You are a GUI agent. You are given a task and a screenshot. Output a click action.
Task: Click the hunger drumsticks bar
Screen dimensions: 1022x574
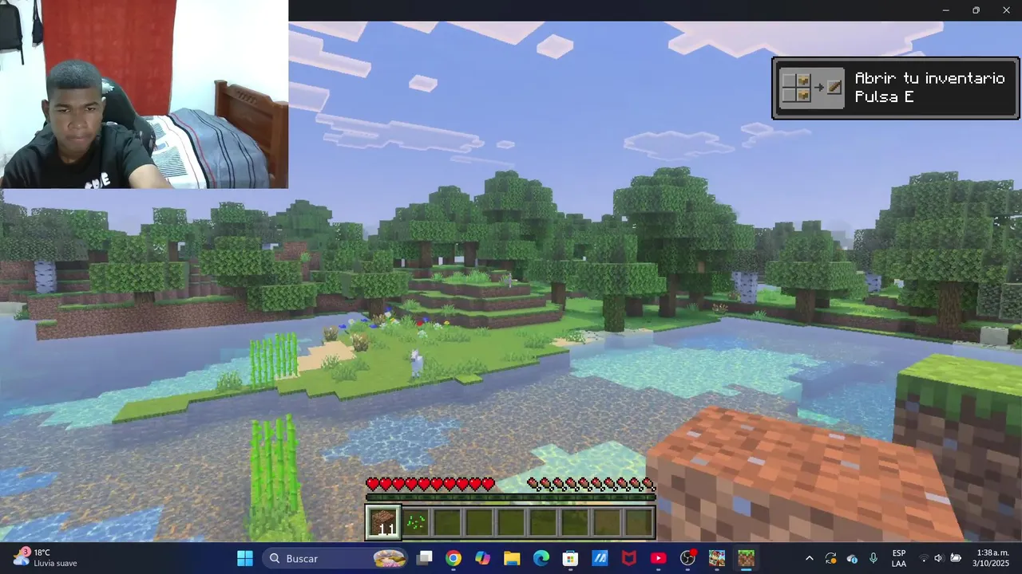[x=591, y=484]
